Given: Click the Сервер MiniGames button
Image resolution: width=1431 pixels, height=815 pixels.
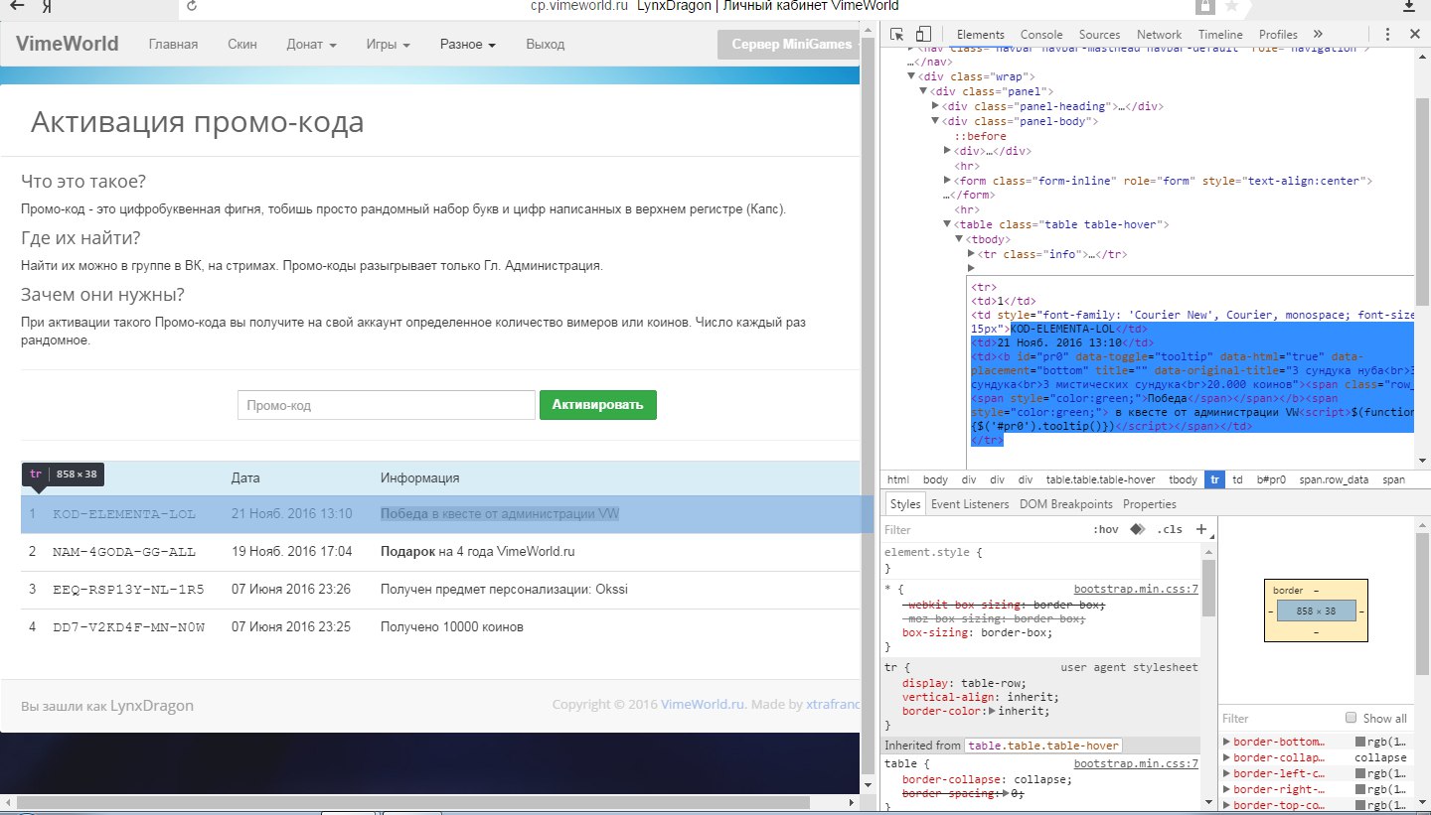Looking at the screenshot, I should click(x=788, y=45).
